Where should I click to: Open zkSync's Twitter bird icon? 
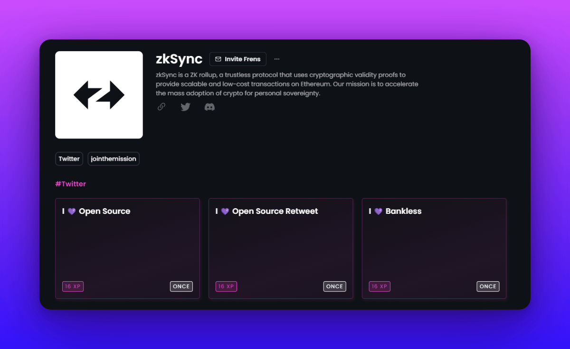tap(185, 107)
